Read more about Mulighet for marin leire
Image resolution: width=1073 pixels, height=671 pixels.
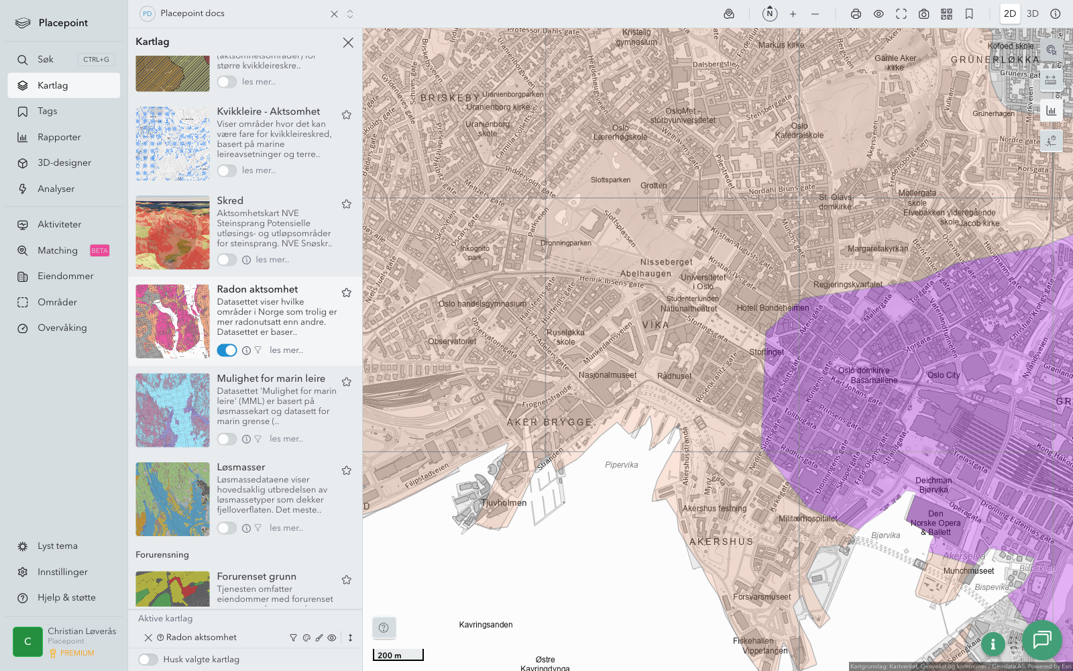coord(286,439)
